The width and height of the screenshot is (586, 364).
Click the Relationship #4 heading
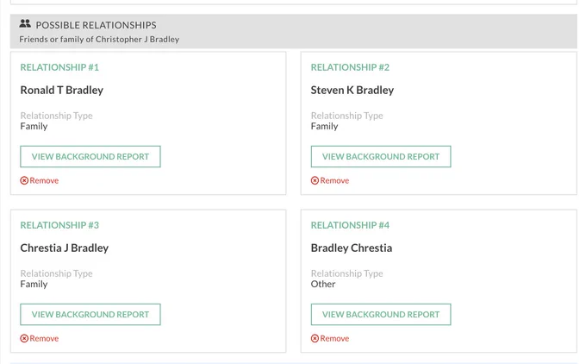click(350, 225)
